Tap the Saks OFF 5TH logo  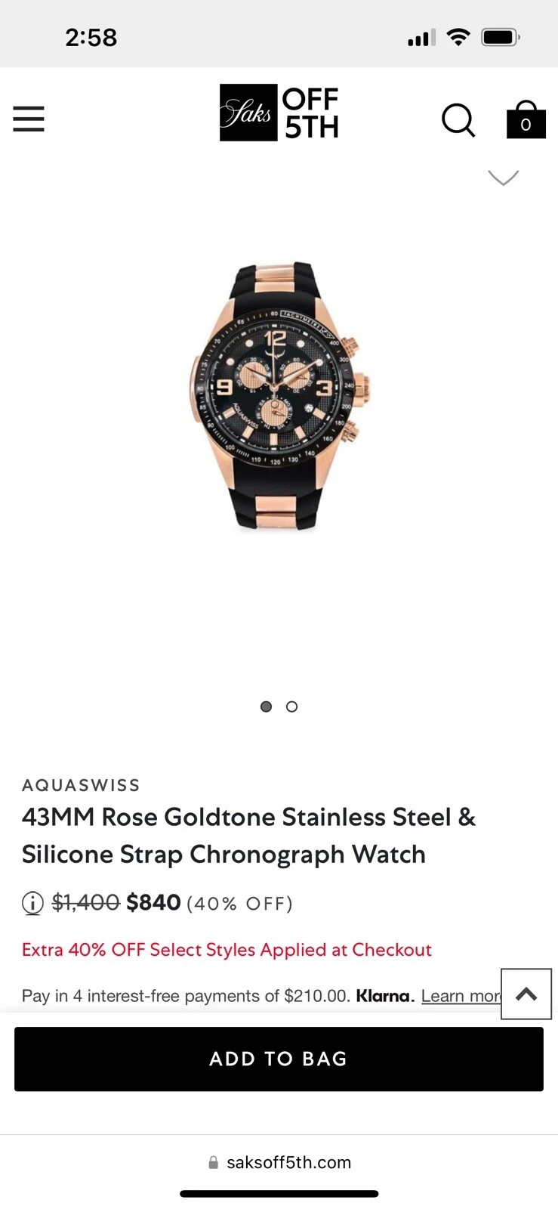pos(279,113)
